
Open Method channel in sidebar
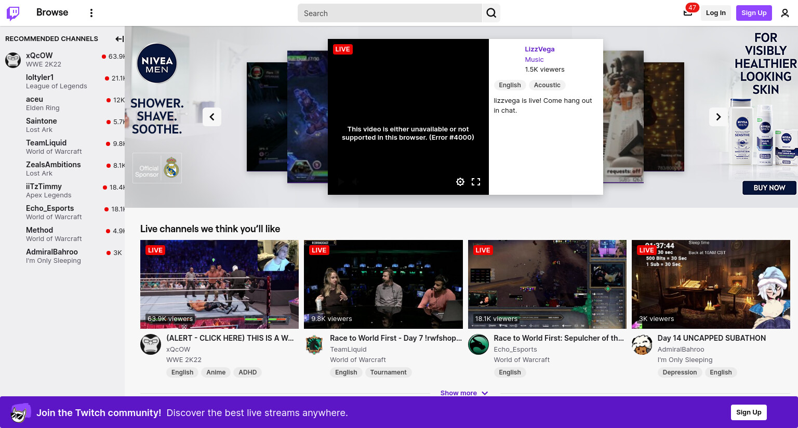click(62, 234)
